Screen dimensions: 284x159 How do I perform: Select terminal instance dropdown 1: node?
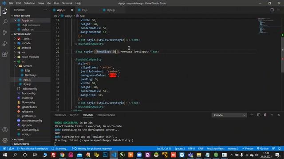point(229,115)
